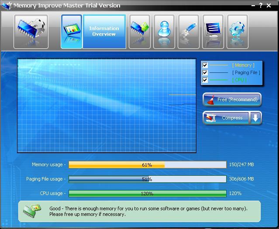Click the Free (Recommend) button
Viewport: 279px width, 229px height.
(x=232, y=99)
